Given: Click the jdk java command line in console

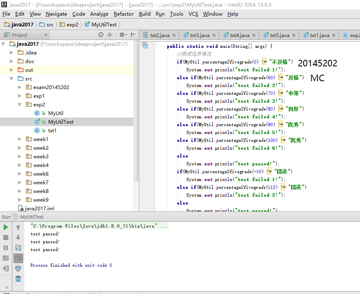Looking at the screenshot, I should (99, 226).
